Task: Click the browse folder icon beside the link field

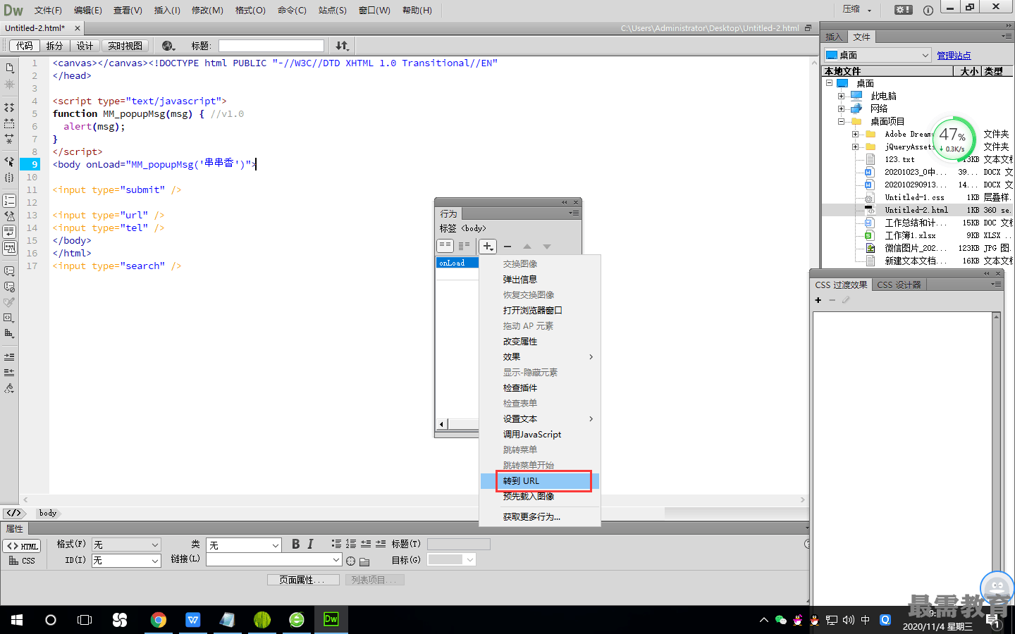Action: 364,561
